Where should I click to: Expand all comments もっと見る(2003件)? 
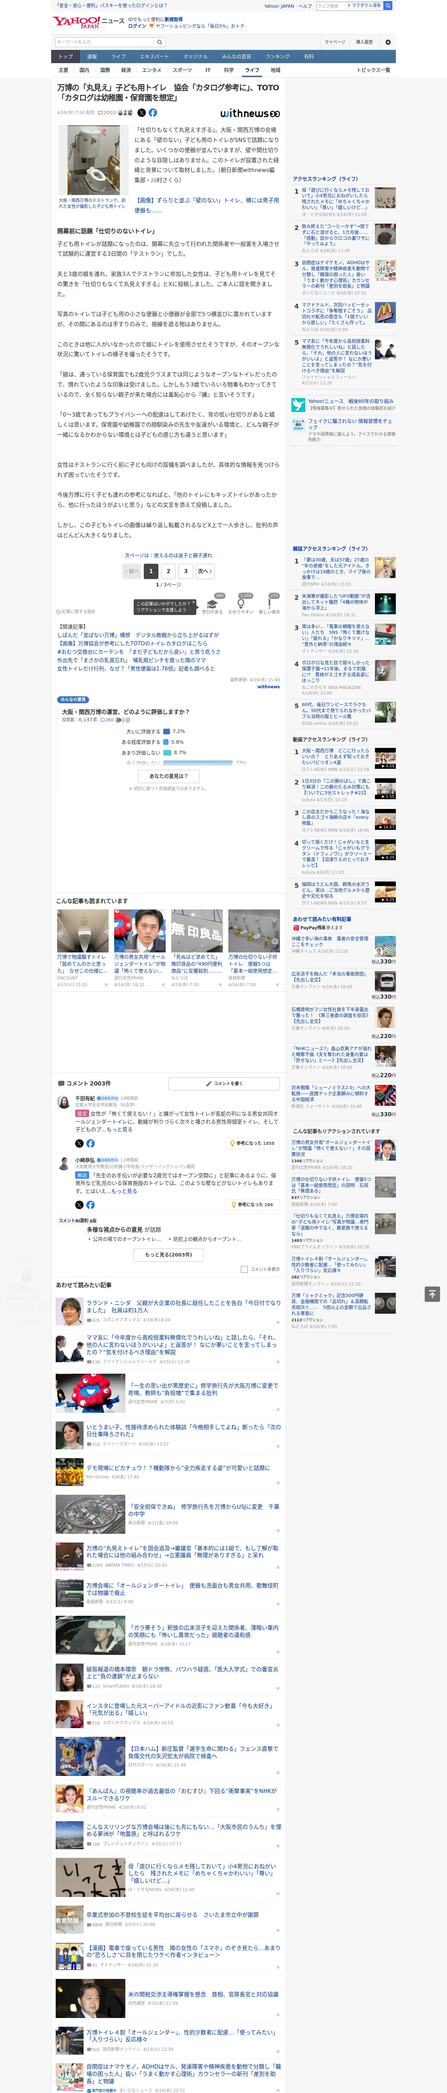pos(169,1254)
